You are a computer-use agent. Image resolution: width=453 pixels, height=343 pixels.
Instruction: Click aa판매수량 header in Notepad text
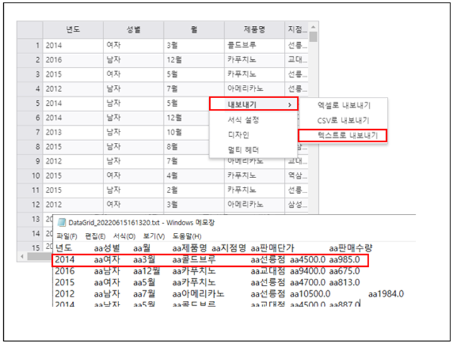(x=351, y=248)
